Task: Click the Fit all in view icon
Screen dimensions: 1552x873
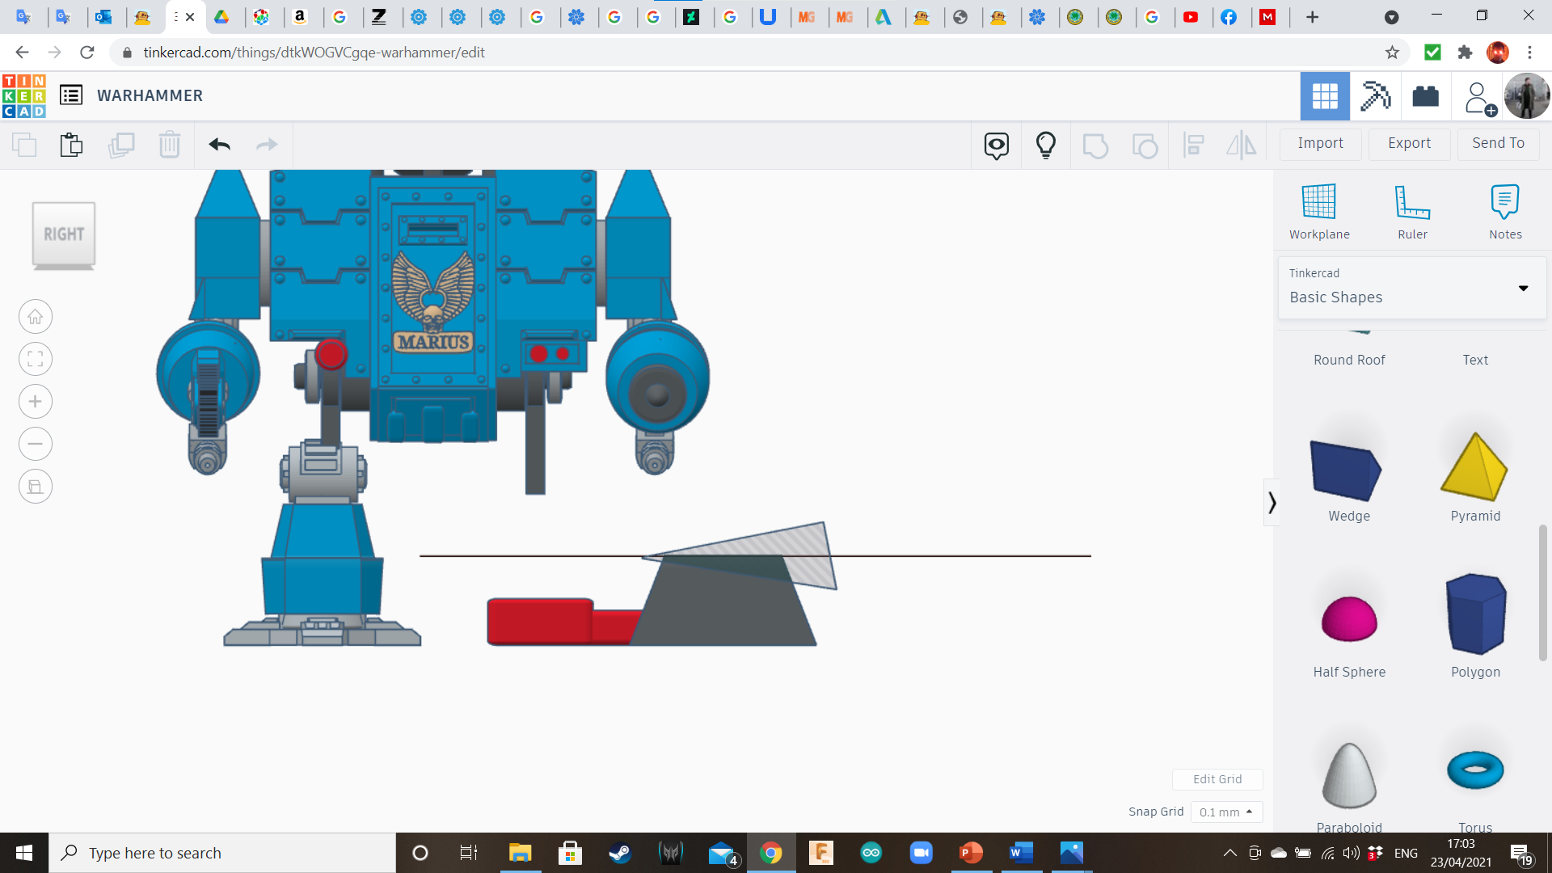Action: click(x=36, y=359)
